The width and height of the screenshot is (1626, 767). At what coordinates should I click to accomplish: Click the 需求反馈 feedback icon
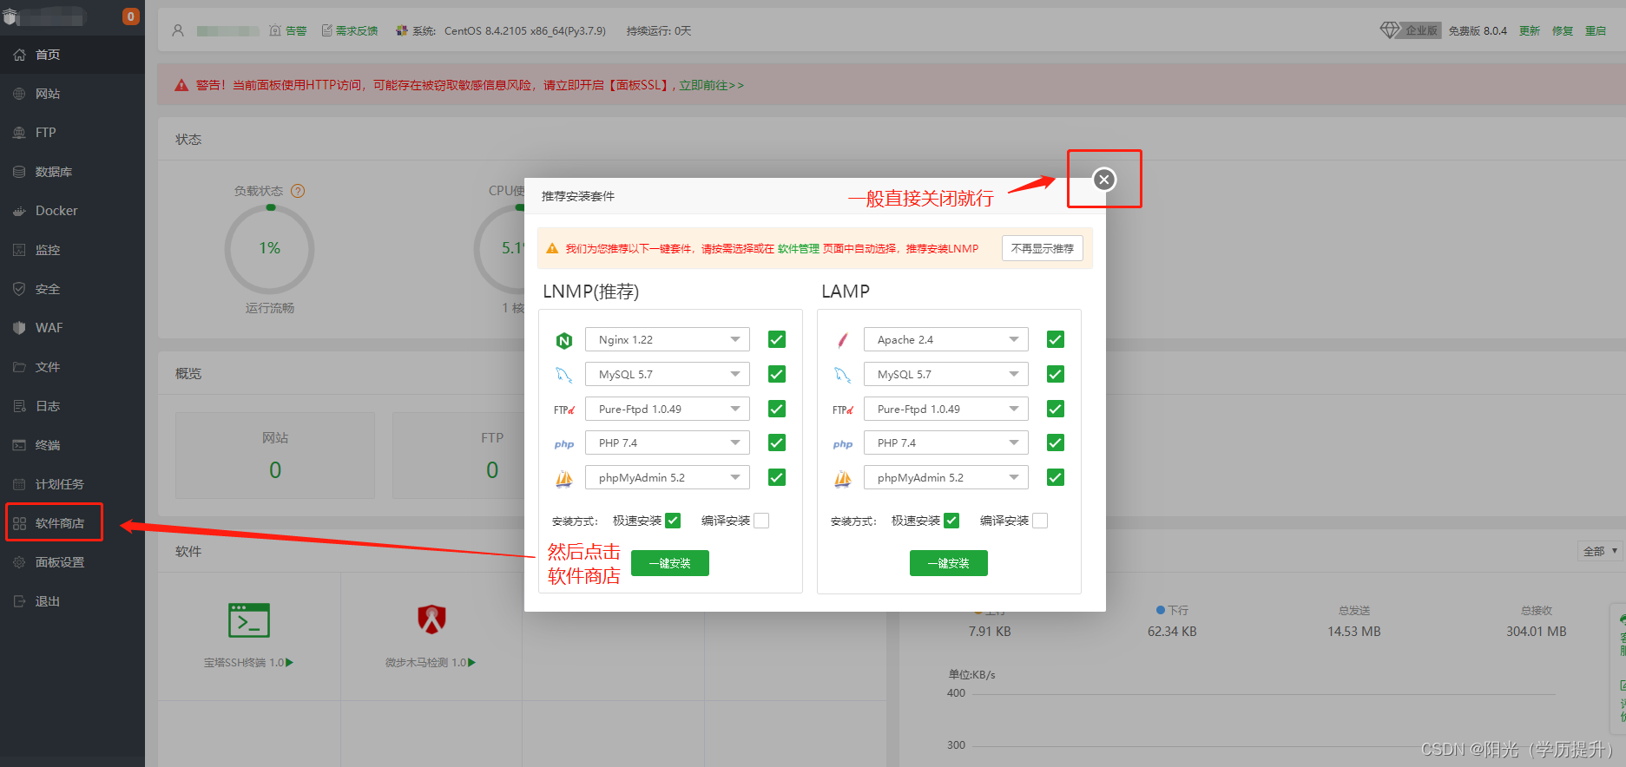(327, 30)
